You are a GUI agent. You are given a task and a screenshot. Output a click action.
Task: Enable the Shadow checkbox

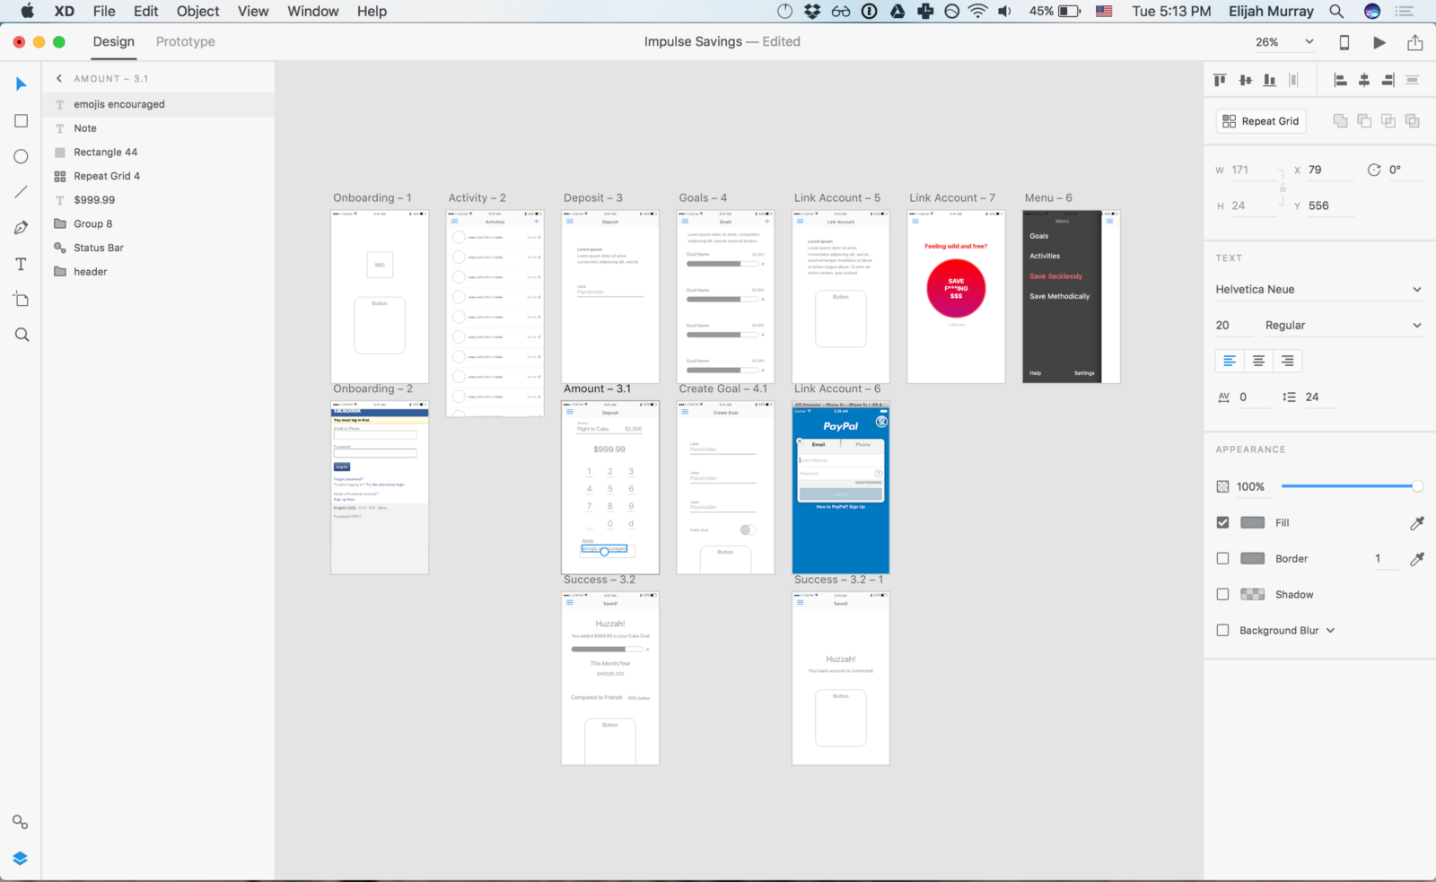point(1222,594)
